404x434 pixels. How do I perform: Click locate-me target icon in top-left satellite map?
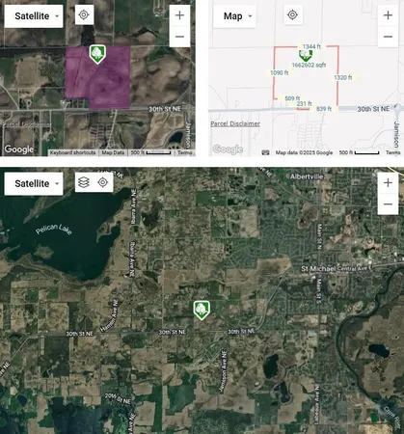84,14
